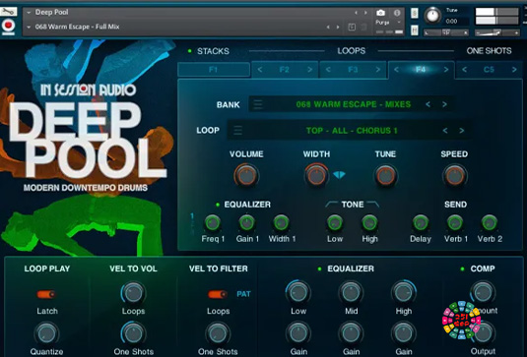Click right arrow on the F4 tab
Image resolution: width=527 pixels, height=357 pixels.
tap(446, 70)
